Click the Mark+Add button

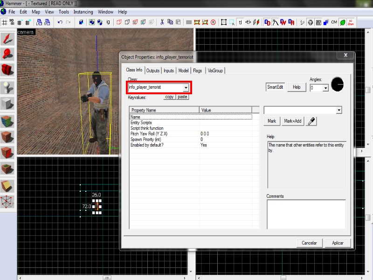(293, 121)
